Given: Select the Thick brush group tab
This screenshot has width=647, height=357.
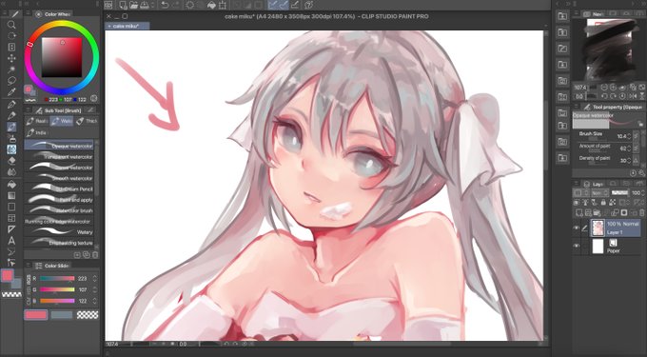Looking at the screenshot, I should coord(88,121).
